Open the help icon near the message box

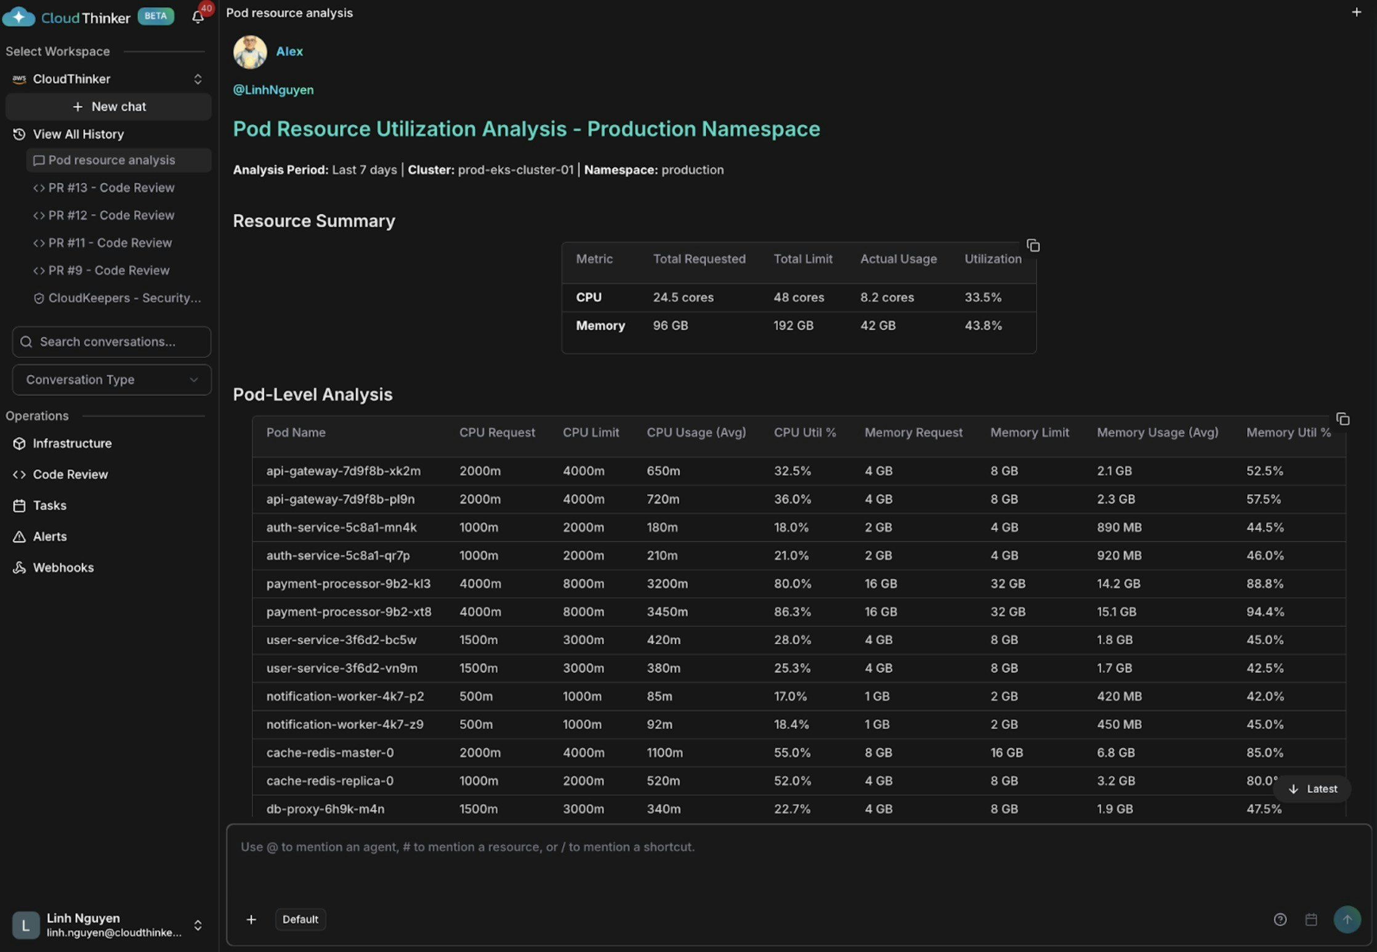(1280, 919)
